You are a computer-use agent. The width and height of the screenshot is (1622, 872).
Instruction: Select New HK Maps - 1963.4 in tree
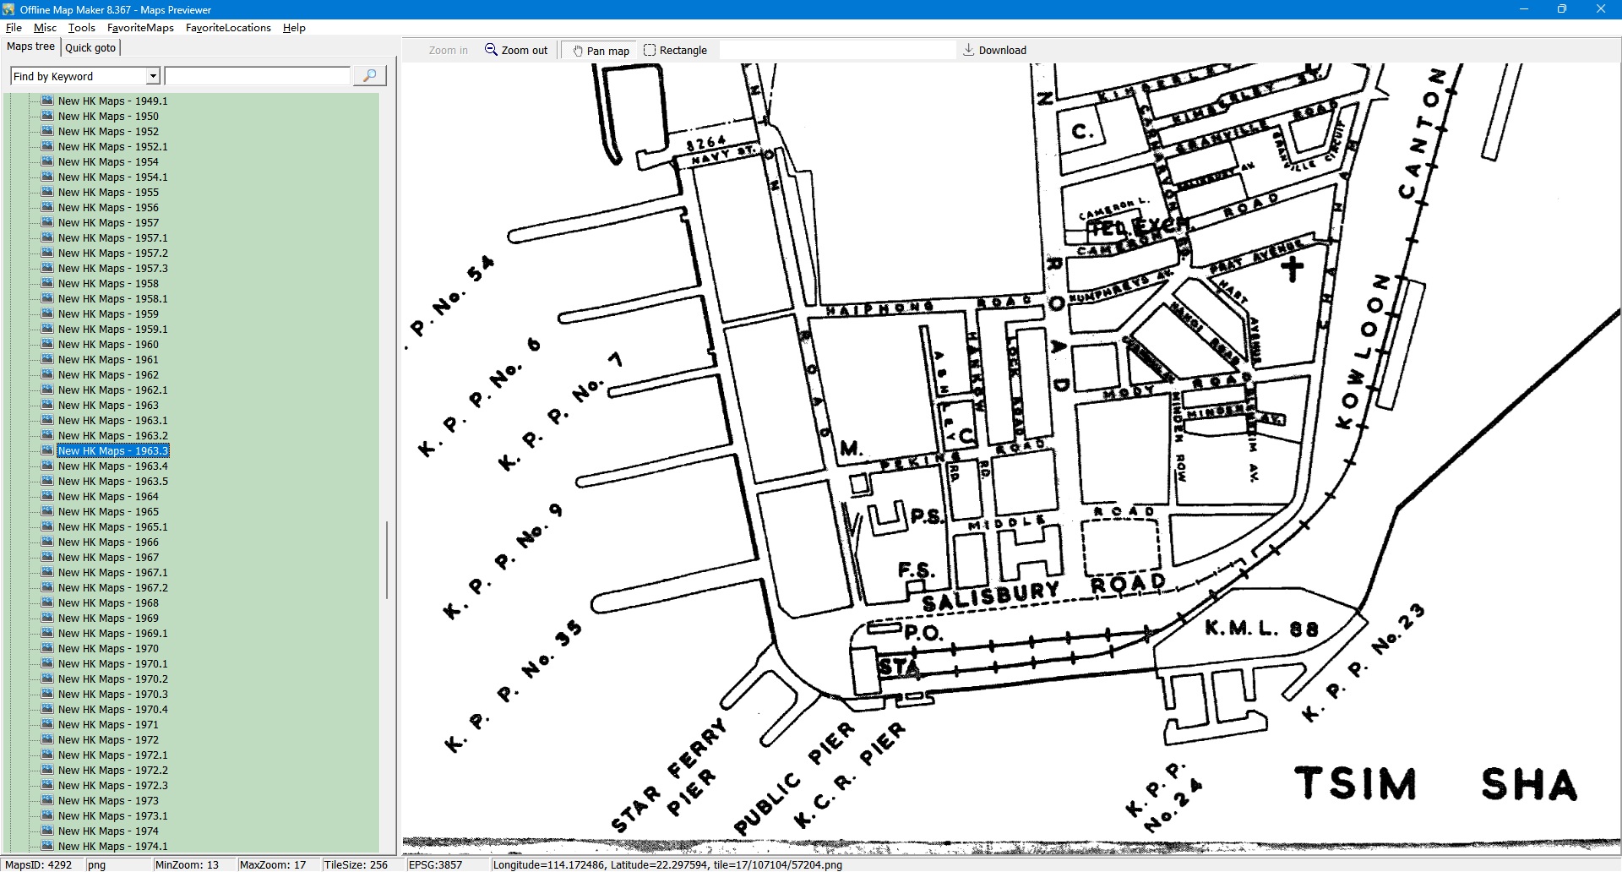tap(112, 466)
